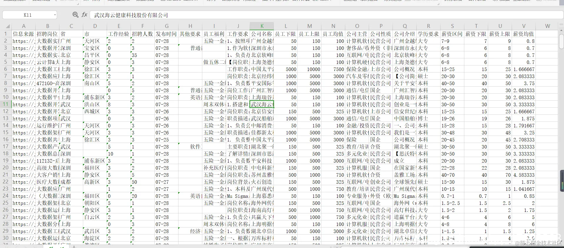
Task: Click the 工作经验 header cell
Action: click(x=119, y=34)
